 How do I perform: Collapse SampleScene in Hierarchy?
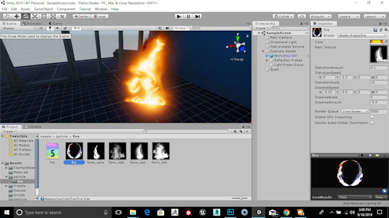click(x=259, y=33)
